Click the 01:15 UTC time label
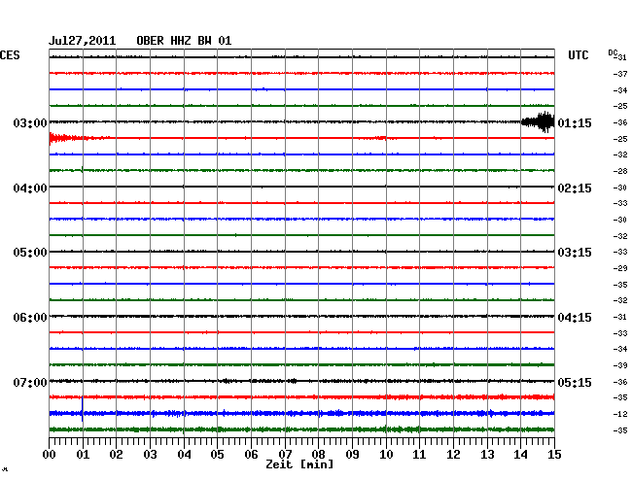 pyautogui.click(x=575, y=122)
